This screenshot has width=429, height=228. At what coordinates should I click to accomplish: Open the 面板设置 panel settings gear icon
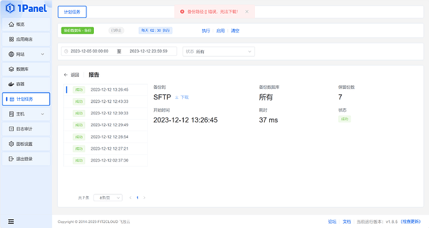(x=11, y=144)
